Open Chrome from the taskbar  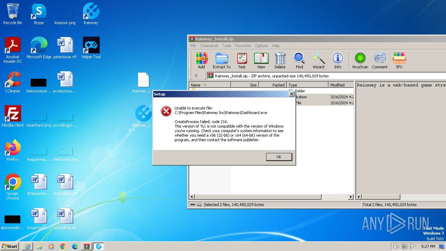coord(63,246)
